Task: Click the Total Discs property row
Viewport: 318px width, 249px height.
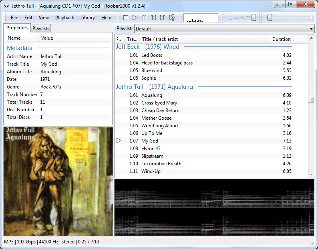Action: point(58,117)
